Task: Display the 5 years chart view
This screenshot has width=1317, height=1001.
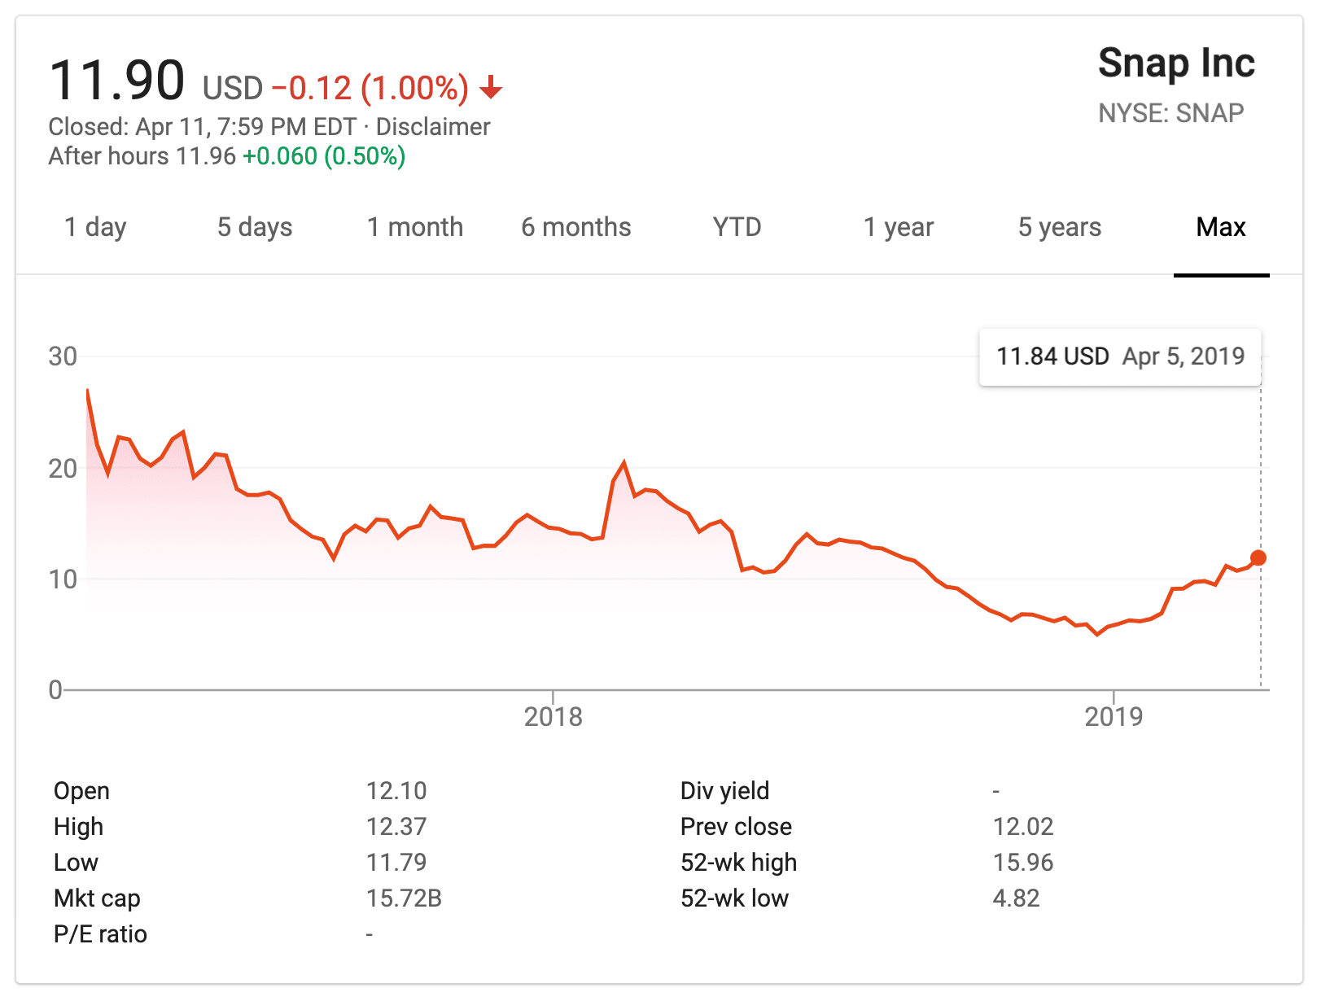Action: point(1058,227)
